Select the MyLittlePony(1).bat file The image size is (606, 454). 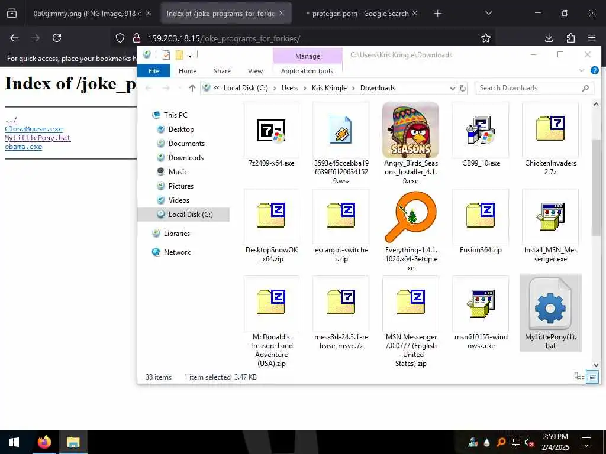pos(550,313)
